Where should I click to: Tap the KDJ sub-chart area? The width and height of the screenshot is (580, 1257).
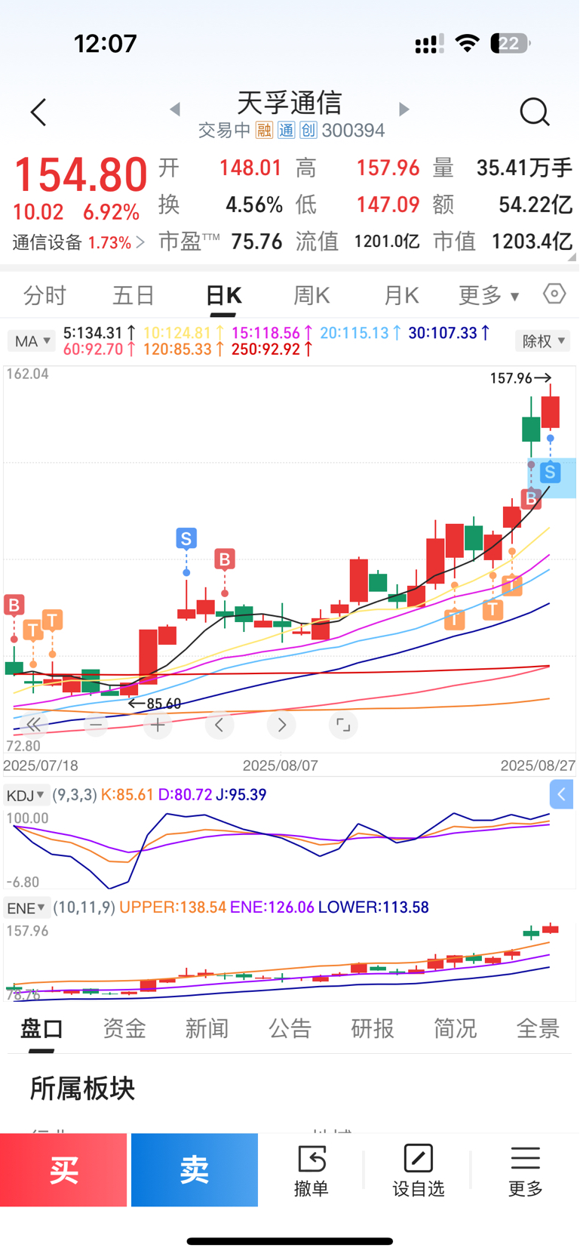pos(290,849)
